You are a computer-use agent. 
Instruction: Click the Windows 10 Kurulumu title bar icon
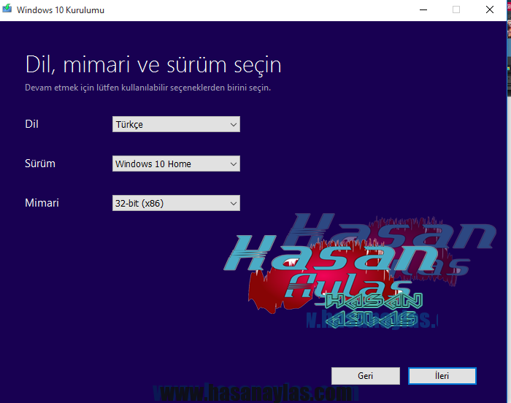(7, 9)
